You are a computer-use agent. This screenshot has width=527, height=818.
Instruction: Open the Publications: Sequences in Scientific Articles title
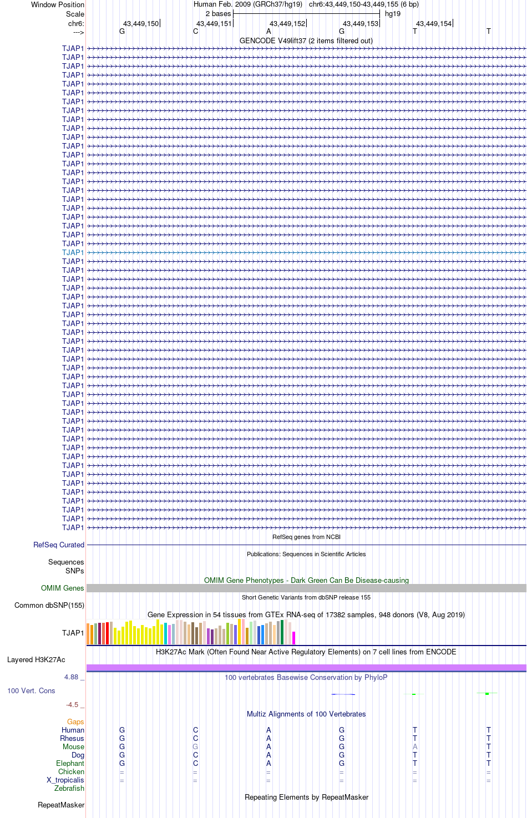[306, 554]
